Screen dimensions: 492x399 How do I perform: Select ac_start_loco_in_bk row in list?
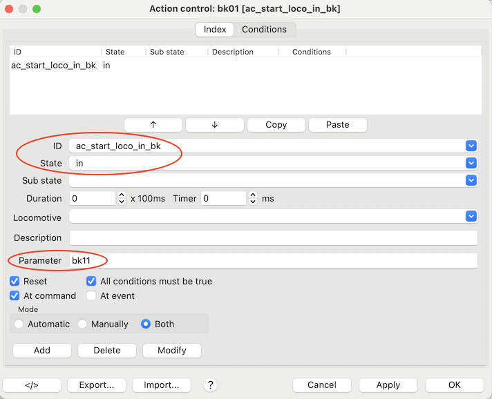(53, 66)
